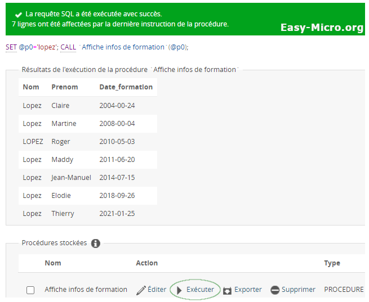Click date value 2008-00-04

(117, 124)
